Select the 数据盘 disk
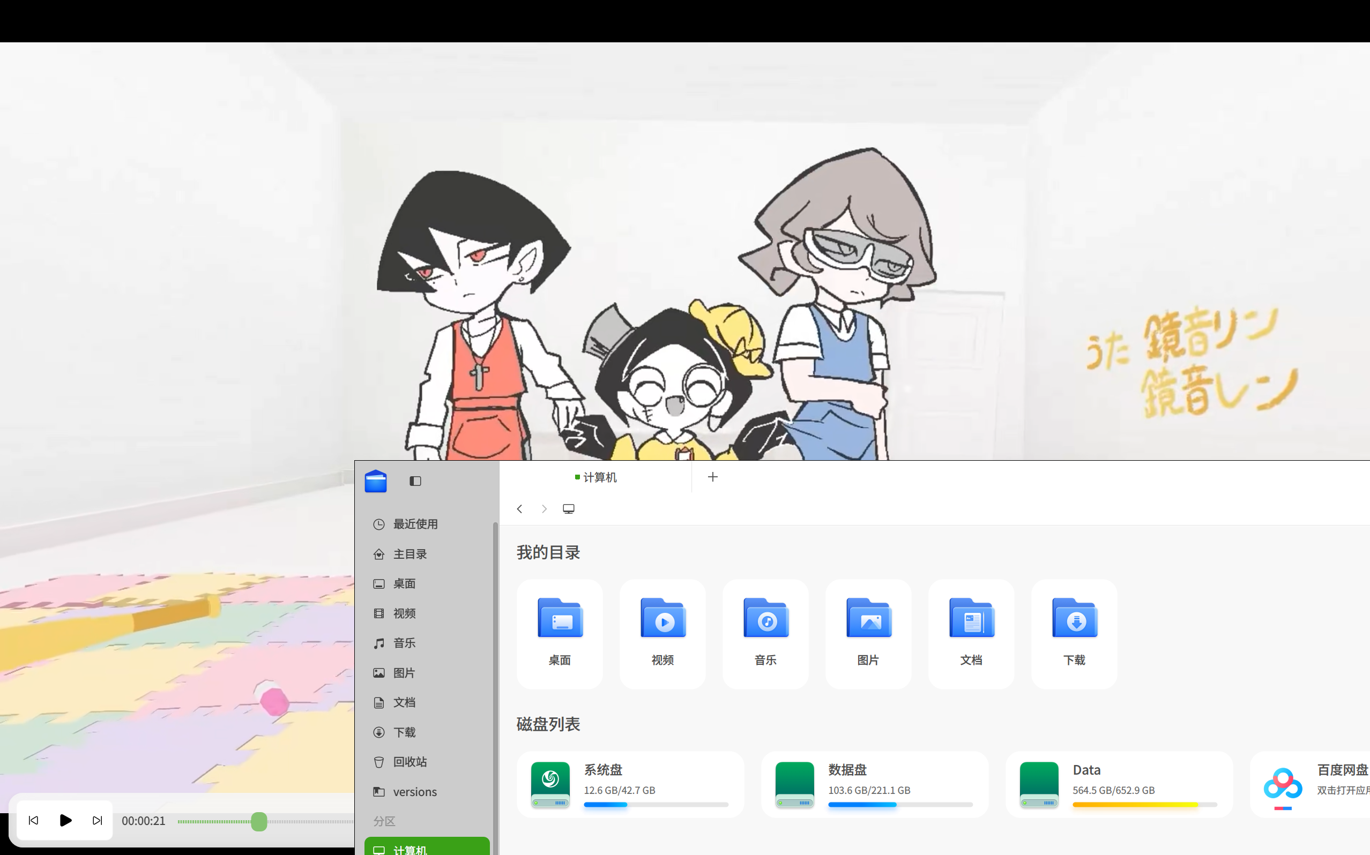This screenshot has width=1370, height=855. [x=875, y=785]
